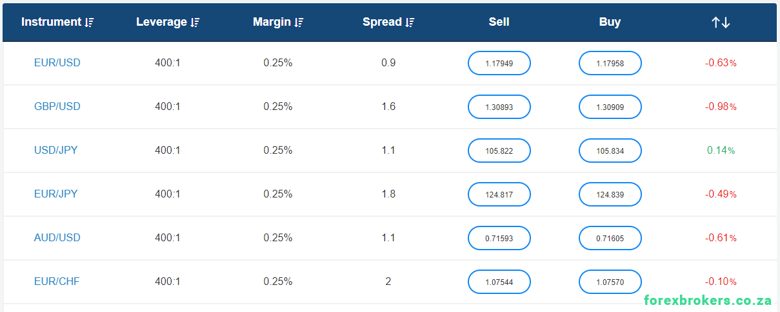The width and height of the screenshot is (780, 312).
Task: Click the Sell column header
Action: pyautogui.click(x=499, y=22)
